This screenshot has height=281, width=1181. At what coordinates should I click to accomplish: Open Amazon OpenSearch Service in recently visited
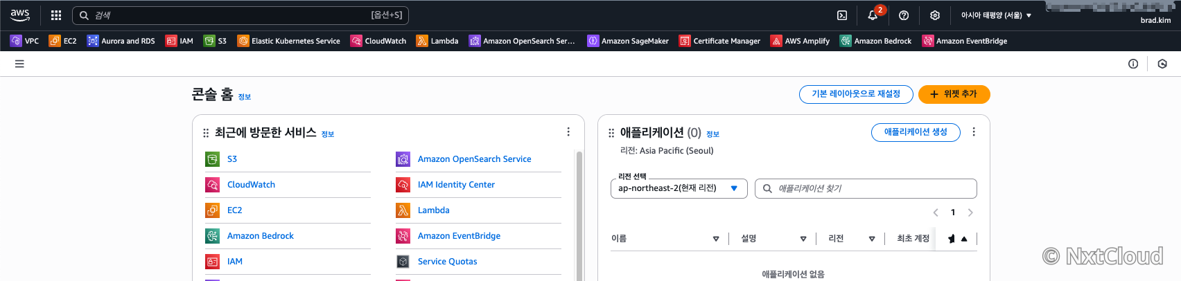click(474, 159)
